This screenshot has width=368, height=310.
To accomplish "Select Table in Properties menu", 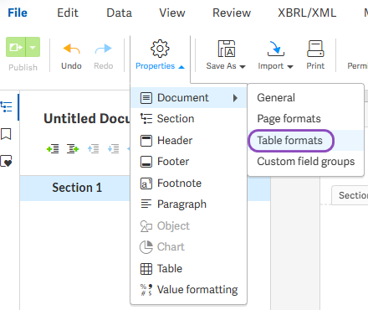I will [x=189, y=269].
